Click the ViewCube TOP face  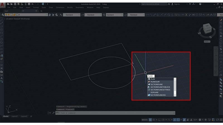[207, 26]
